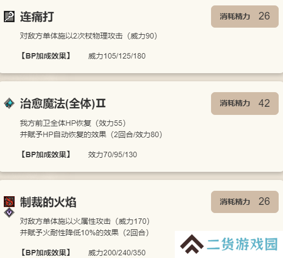
Task: Click the red flame icon beside 制裁的火焰
Action: (x=9, y=202)
